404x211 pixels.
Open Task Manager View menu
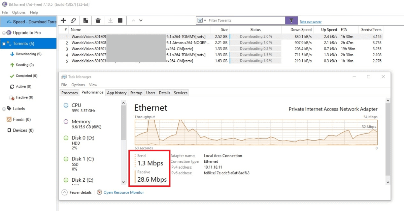coord(93,85)
